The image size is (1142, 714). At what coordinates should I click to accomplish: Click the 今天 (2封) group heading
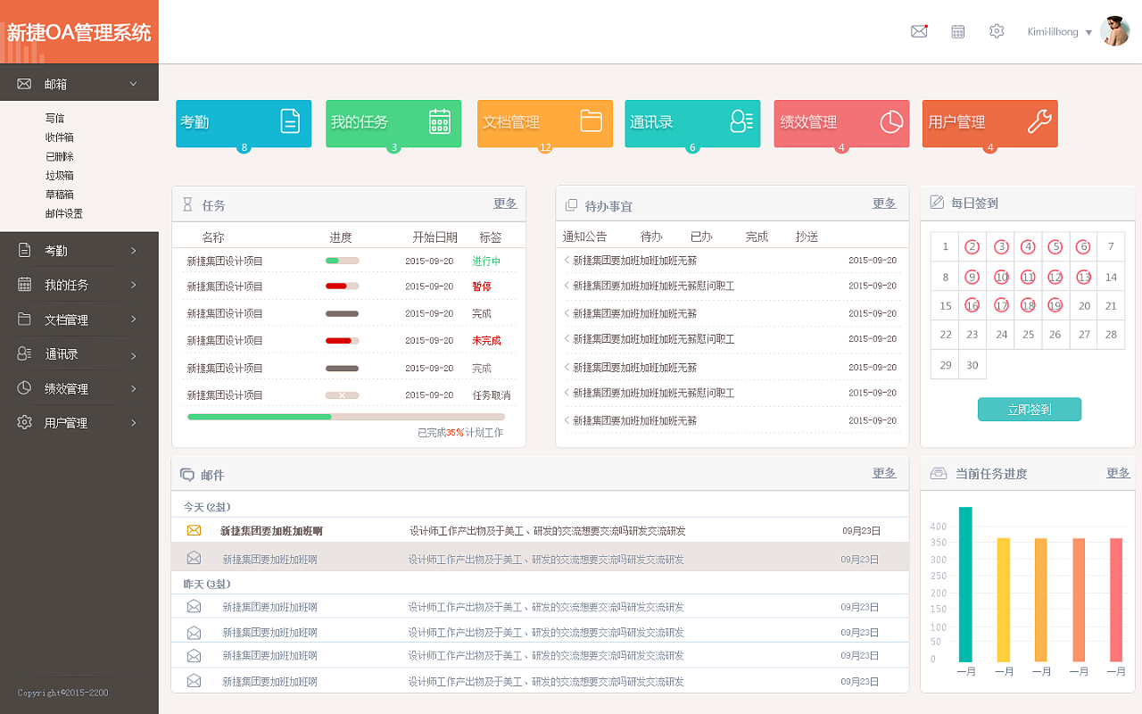tap(206, 507)
